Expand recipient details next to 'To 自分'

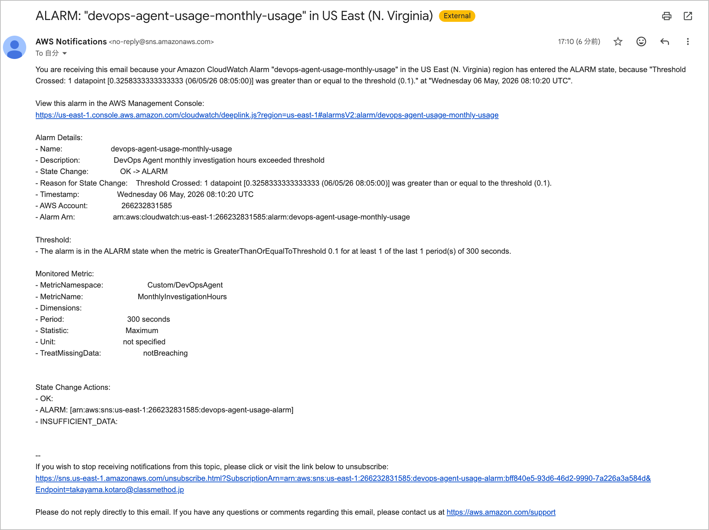point(65,54)
